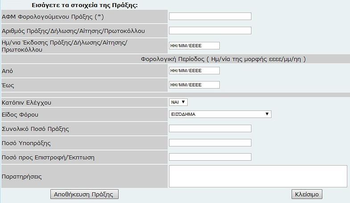Click the ΑΦΜ Φορολογούμενου Πράξης (*) label
Screen dimensions: 350x203
click(x=53, y=17)
